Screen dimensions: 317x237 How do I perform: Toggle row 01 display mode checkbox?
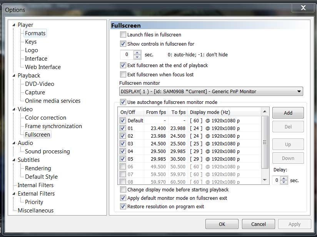coord(122,128)
